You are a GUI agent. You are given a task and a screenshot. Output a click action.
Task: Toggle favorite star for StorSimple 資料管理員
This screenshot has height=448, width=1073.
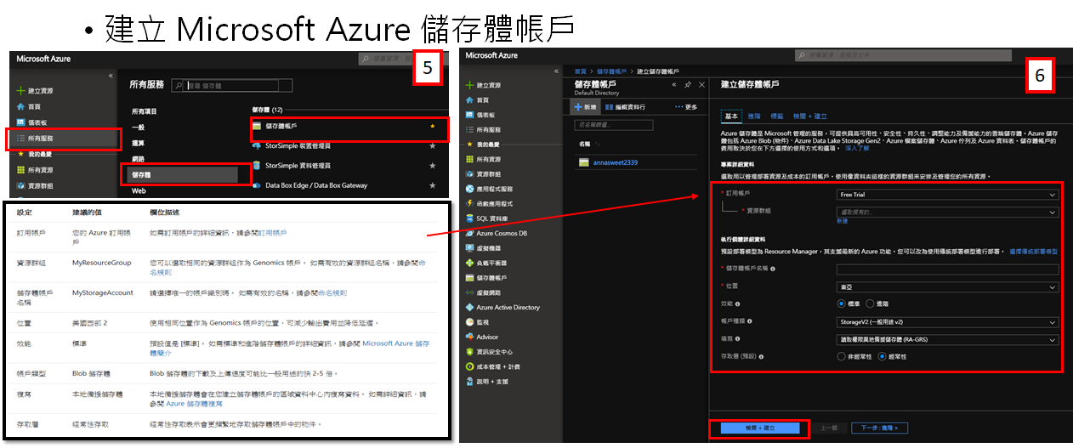pyautogui.click(x=433, y=165)
